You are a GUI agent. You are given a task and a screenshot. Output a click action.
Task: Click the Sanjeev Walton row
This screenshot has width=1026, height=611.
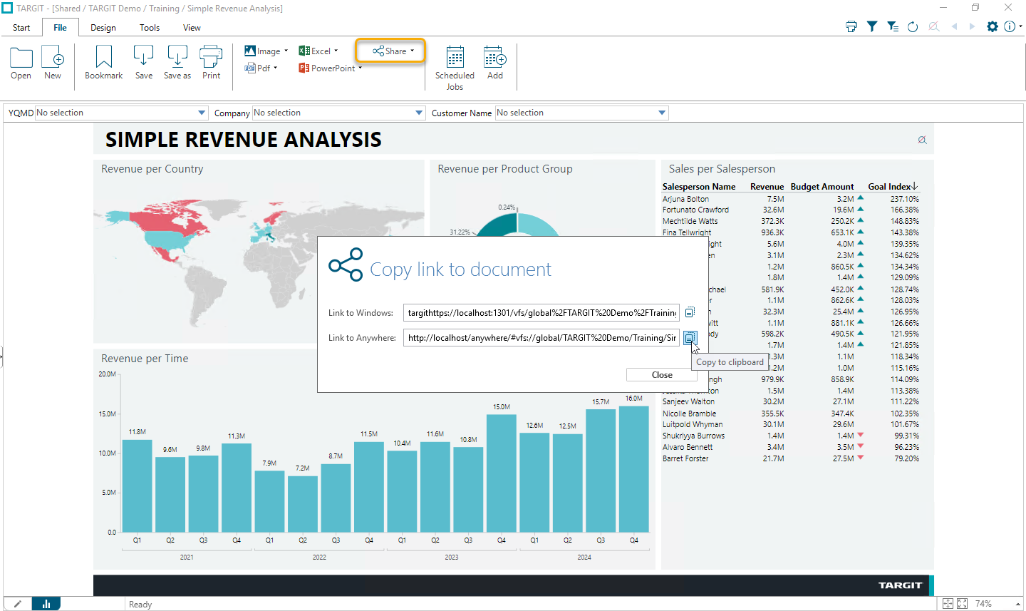click(x=791, y=401)
